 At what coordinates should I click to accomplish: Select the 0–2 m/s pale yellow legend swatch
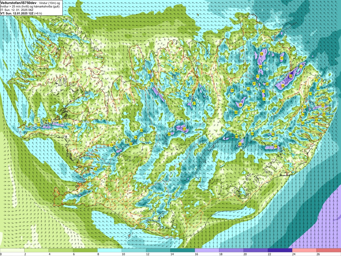(x=12, y=250)
